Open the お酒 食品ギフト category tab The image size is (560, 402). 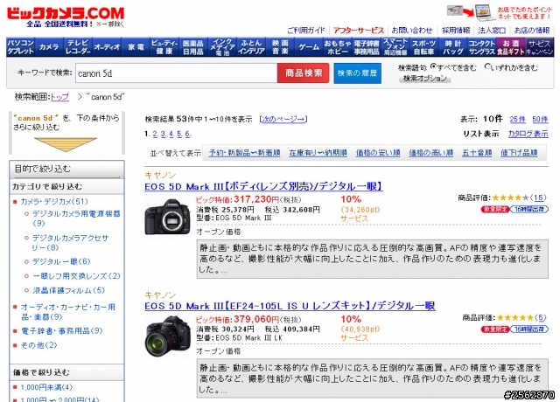click(511, 47)
